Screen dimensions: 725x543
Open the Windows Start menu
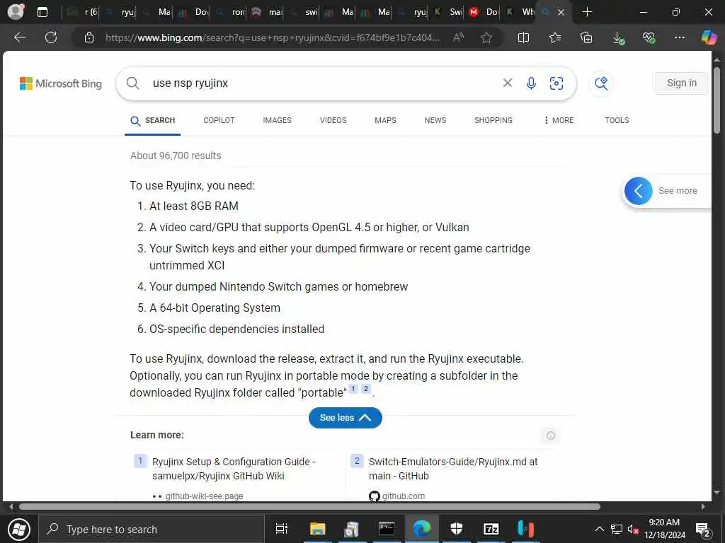tap(19, 529)
